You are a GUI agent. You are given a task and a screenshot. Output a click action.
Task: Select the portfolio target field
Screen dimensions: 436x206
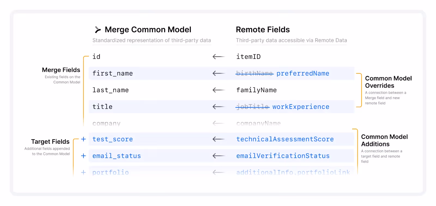coord(110,173)
